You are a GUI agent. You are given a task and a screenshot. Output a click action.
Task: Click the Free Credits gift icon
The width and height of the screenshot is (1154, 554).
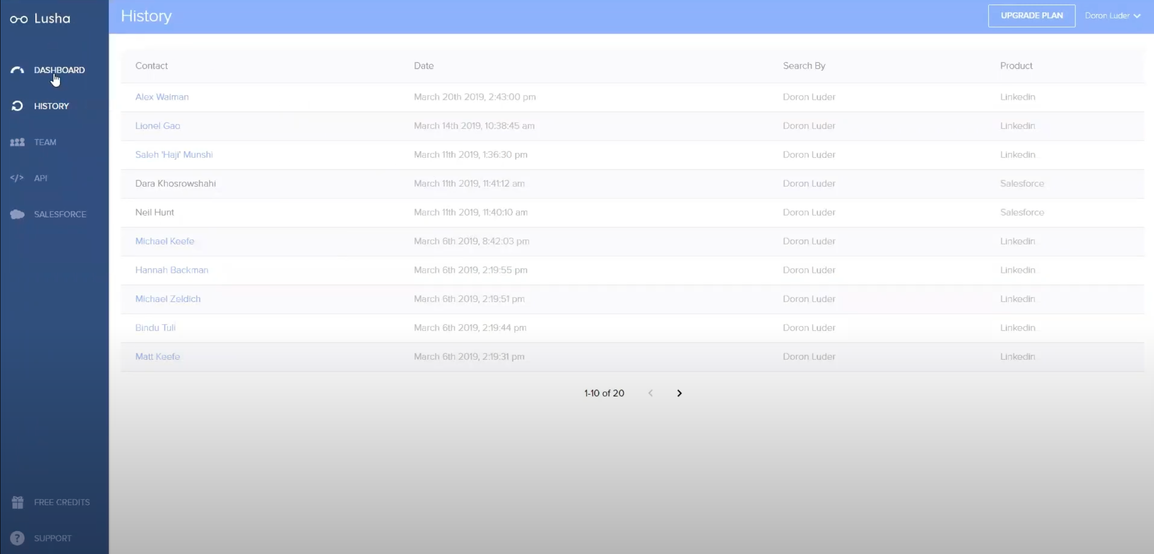pos(18,502)
